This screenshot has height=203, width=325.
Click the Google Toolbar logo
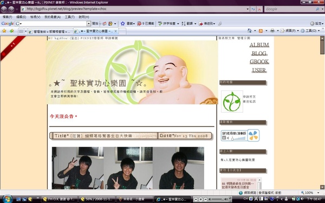[7, 24]
